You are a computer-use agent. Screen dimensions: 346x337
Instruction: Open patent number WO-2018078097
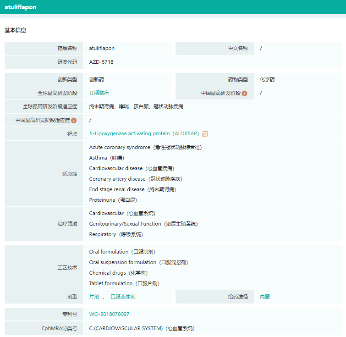(x=109, y=314)
